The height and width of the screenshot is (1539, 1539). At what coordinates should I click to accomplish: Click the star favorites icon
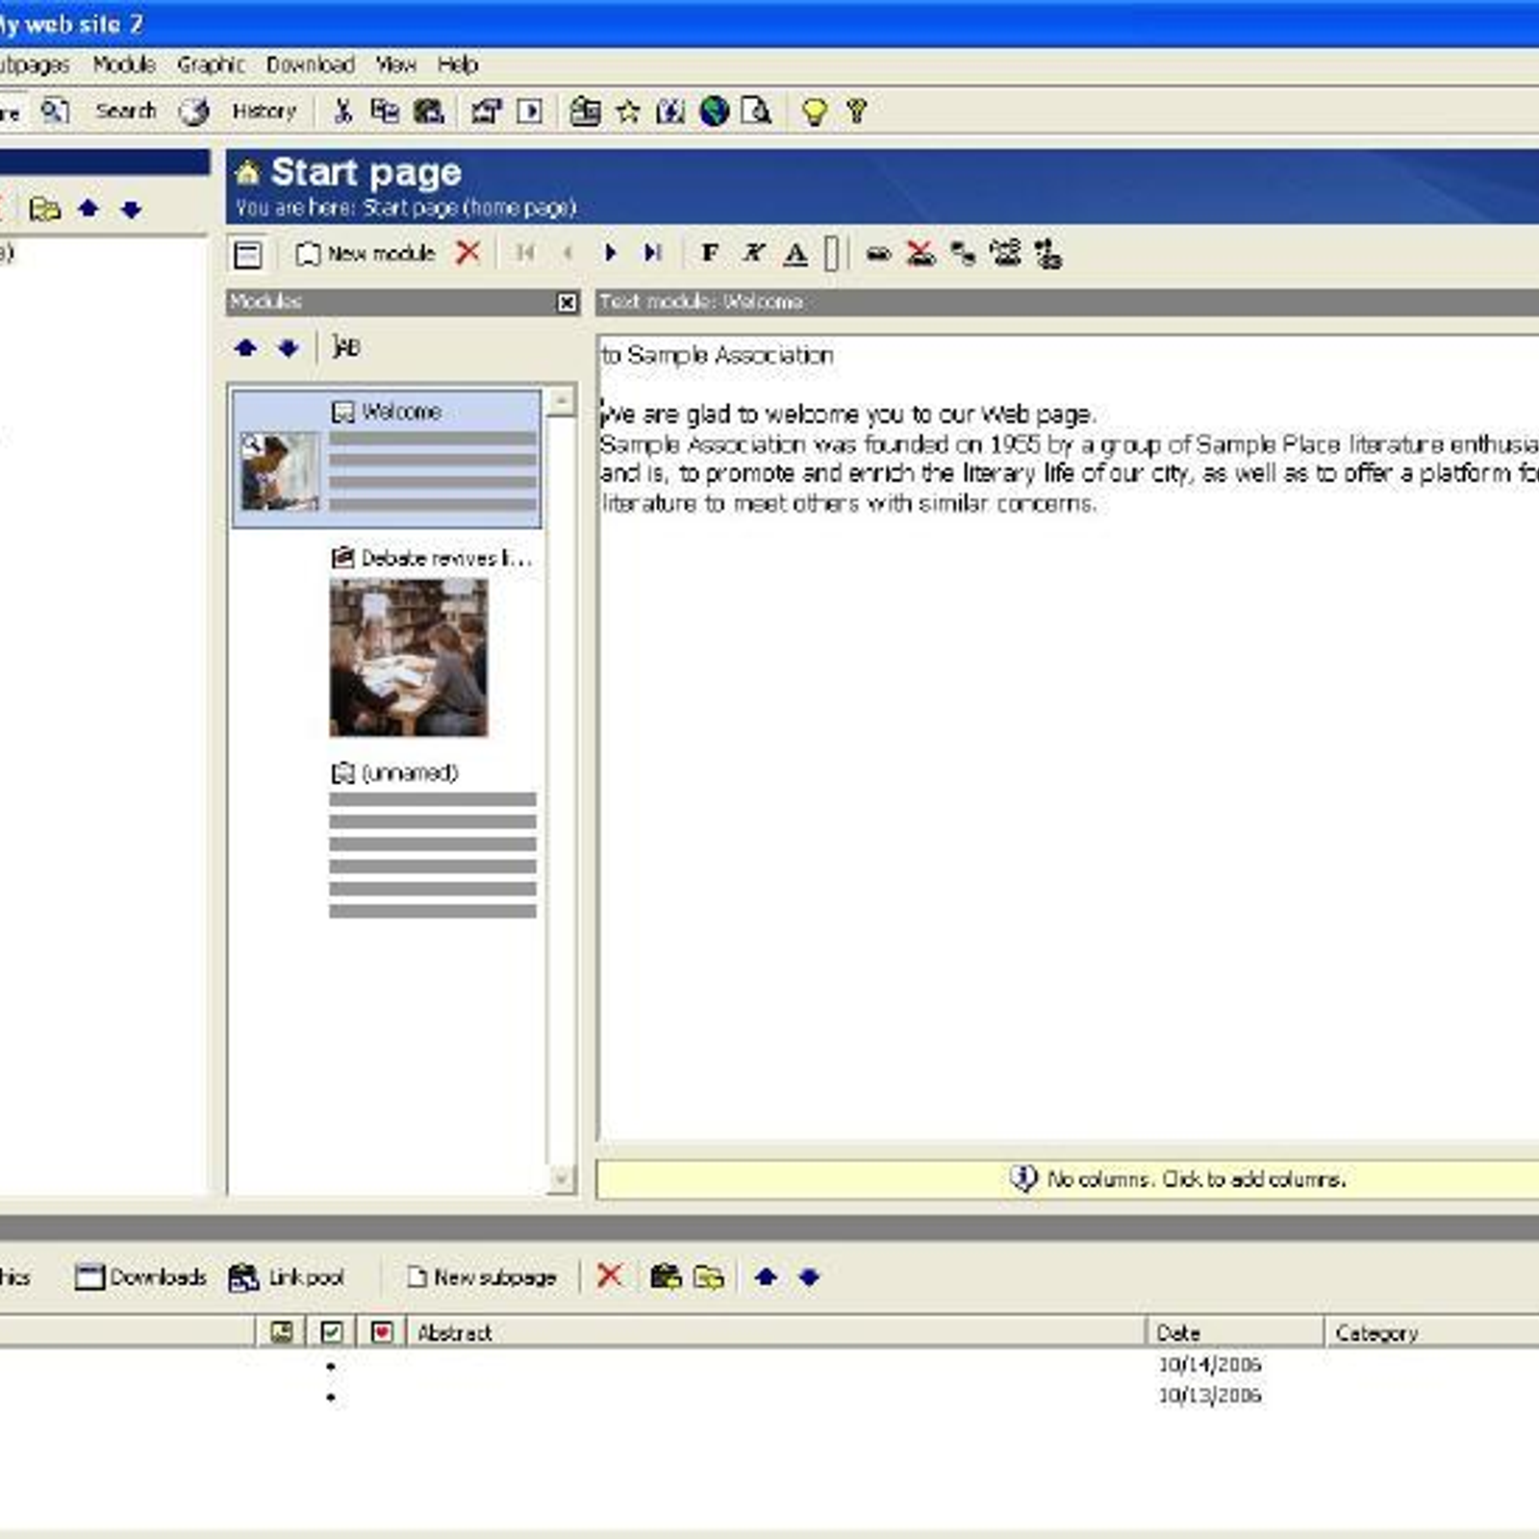[628, 112]
